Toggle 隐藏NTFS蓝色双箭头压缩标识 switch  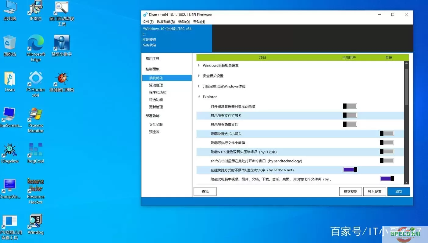[x=387, y=152]
